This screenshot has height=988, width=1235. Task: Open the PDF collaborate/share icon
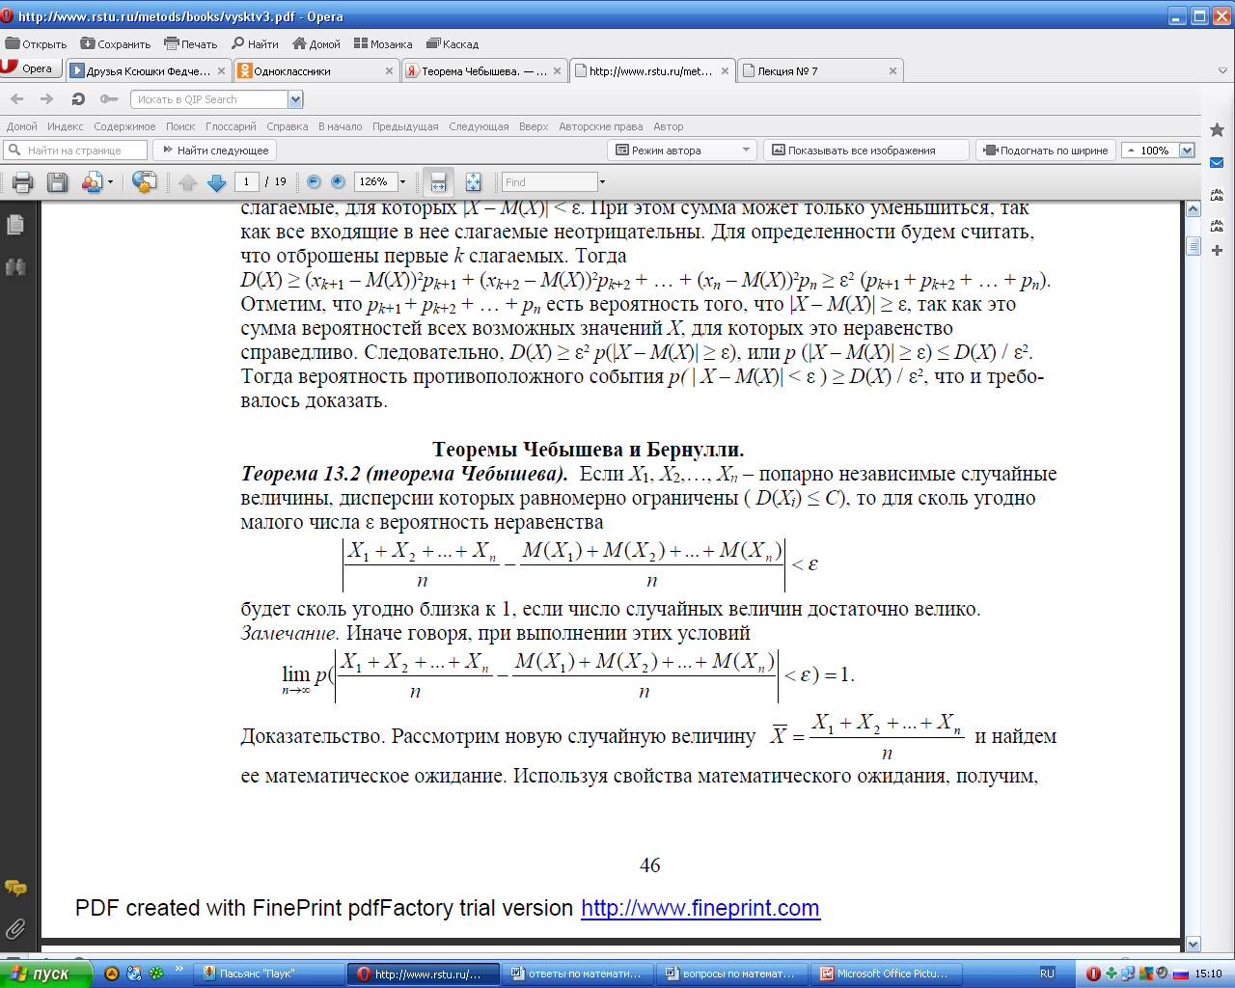click(x=92, y=182)
